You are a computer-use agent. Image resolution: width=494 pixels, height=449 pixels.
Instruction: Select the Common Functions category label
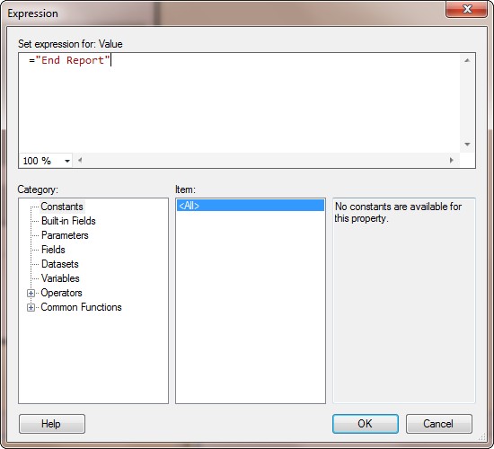click(x=81, y=307)
